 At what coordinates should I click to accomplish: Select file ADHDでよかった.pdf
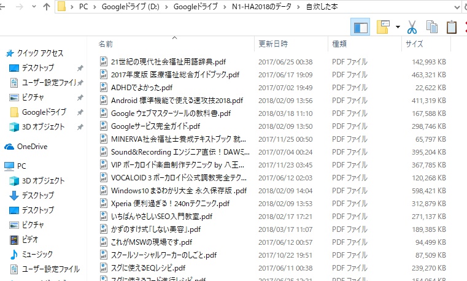pyautogui.click(x=142, y=88)
